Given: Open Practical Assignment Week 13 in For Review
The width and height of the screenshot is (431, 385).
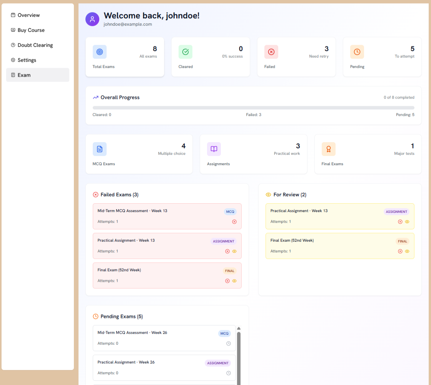Looking at the screenshot, I should tap(340, 216).
